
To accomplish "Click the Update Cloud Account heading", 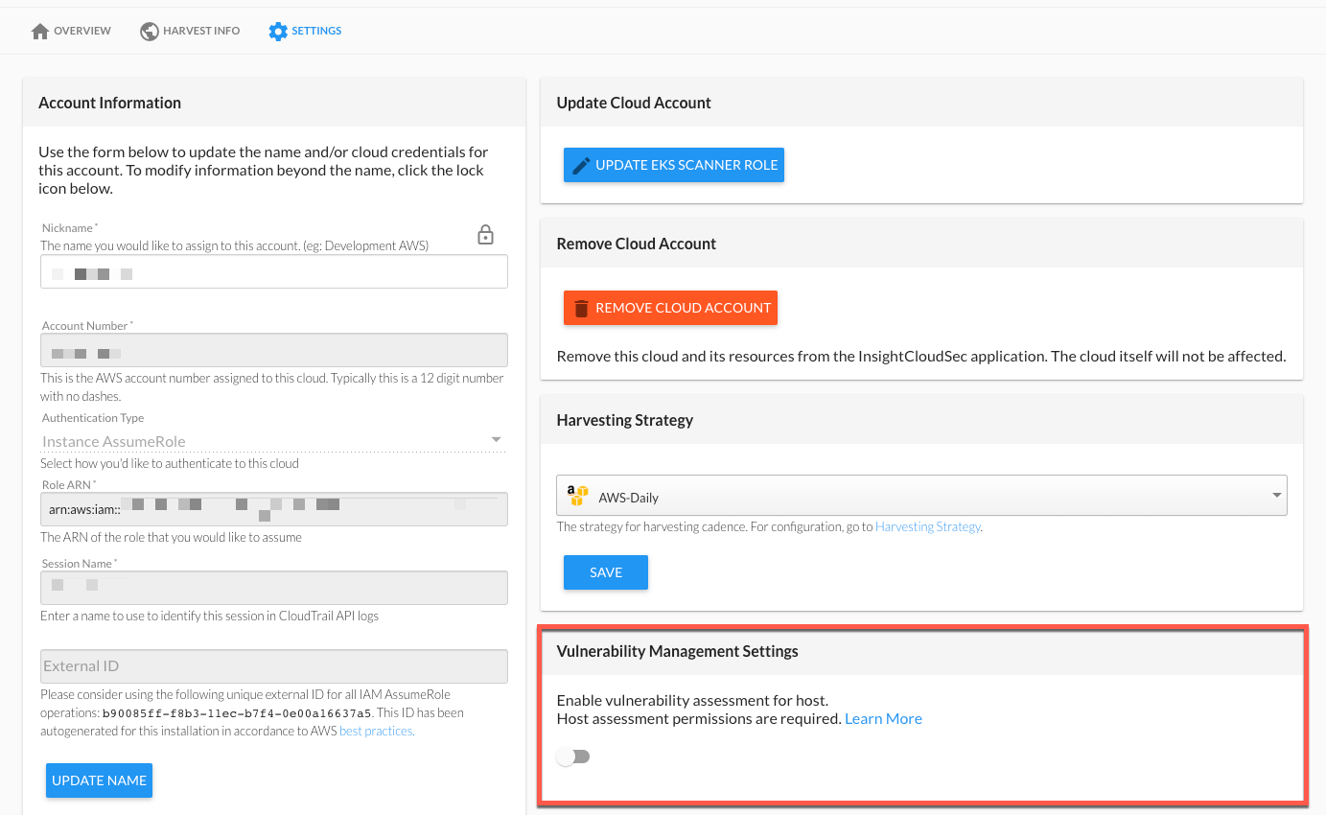I will pyautogui.click(x=634, y=103).
